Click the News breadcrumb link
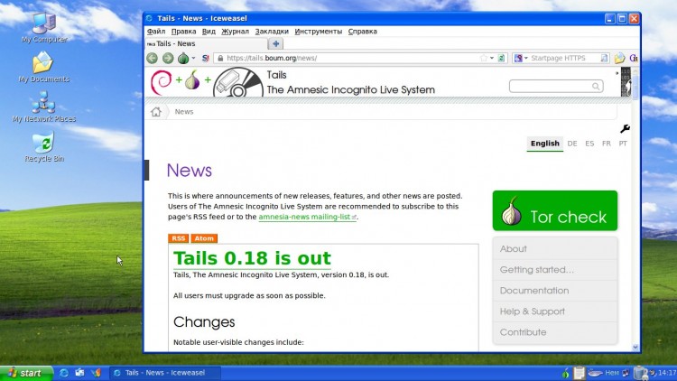 (184, 111)
